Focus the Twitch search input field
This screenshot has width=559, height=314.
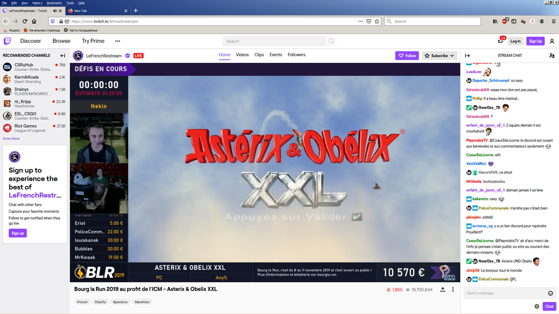(274, 41)
